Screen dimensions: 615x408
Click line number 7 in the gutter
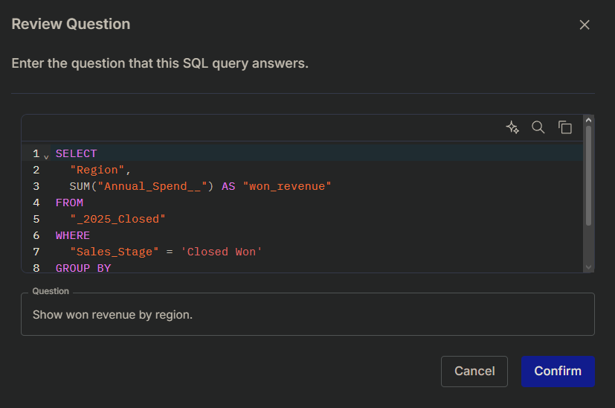pos(36,252)
